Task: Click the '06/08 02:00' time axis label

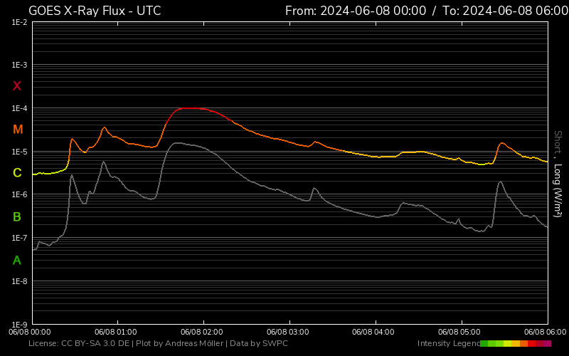Action: [x=202, y=332]
